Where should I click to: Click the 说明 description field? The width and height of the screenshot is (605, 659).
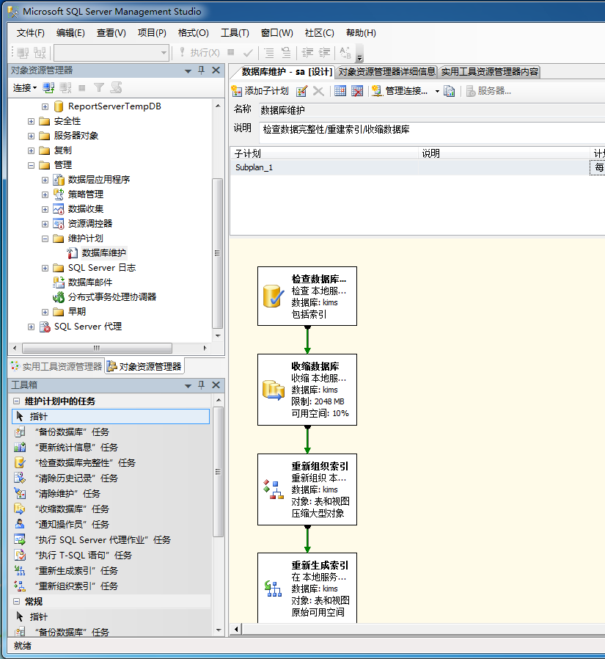click(432, 132)
